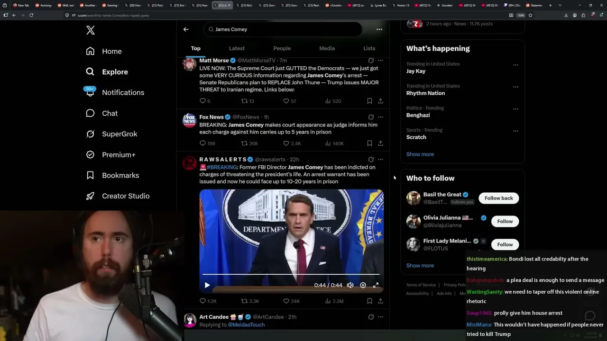Switch to the Latest search tab

tap(237, 48)
